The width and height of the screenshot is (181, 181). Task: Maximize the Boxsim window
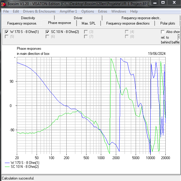coord(163,3)
